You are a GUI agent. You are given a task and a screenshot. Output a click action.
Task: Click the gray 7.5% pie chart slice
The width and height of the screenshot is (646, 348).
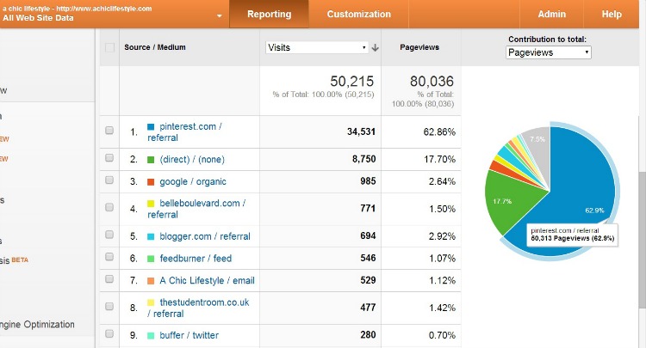[x=537, y=149]
